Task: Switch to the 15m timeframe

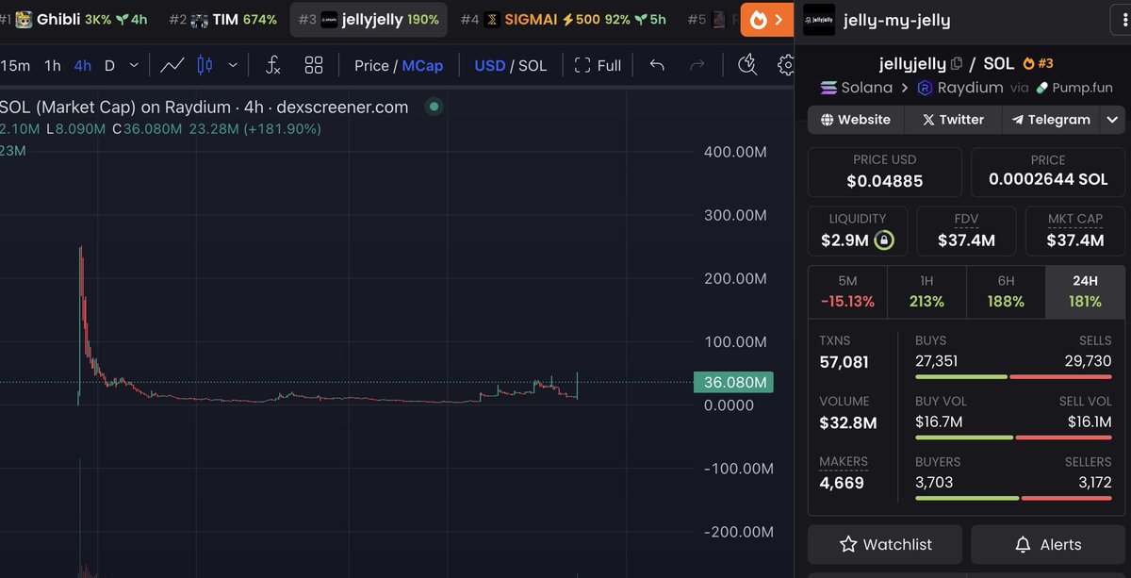Action: 15,65
